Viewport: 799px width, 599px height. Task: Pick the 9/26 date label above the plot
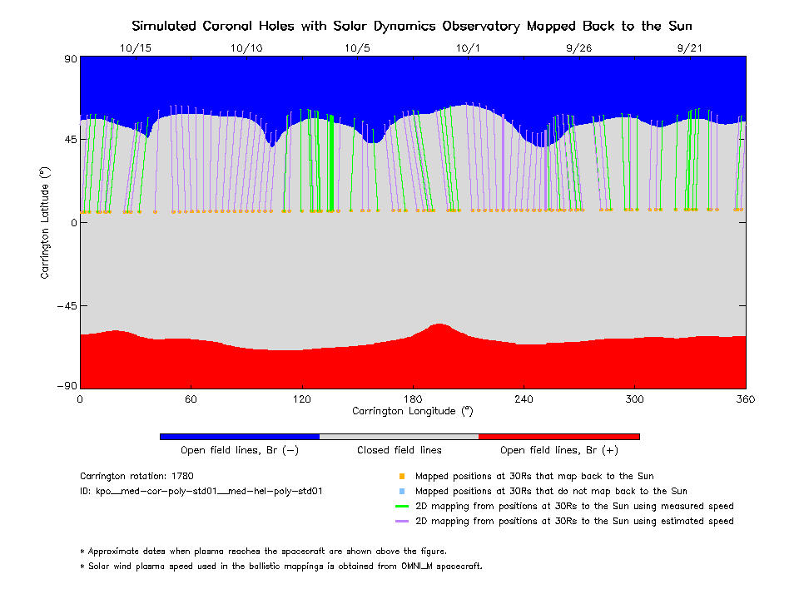coord(579,48)
